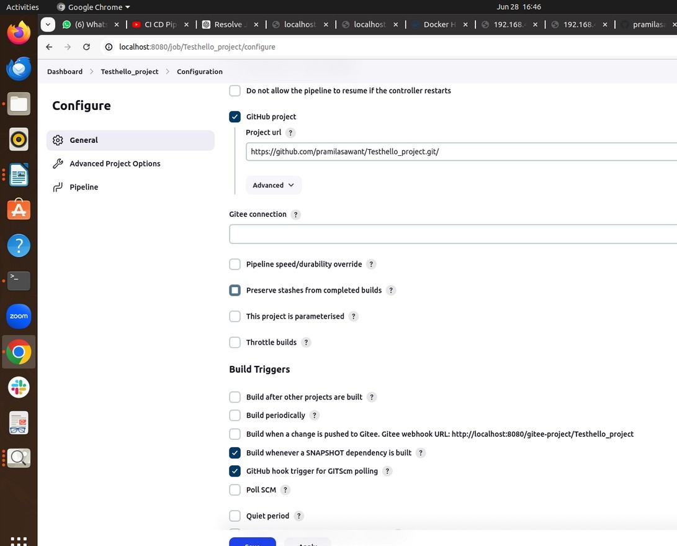Open Google Chrome app menu in top bar

coord(94,7)
